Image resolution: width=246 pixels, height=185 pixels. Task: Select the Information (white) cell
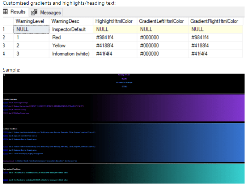[x=71, y=54]
